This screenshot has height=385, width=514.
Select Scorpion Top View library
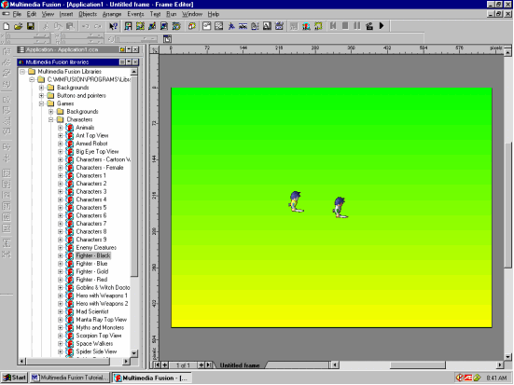tap(99, 336)
